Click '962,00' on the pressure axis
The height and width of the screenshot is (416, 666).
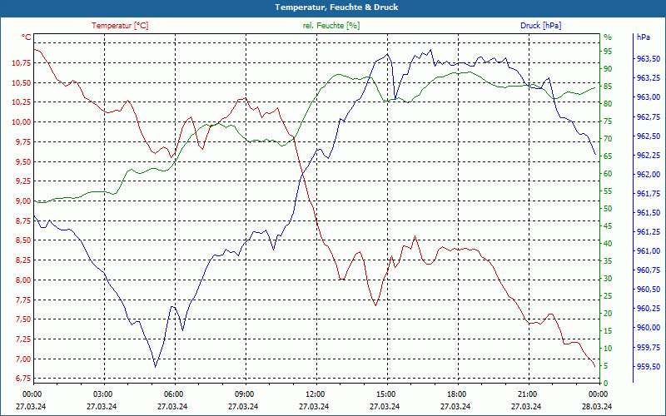point(649,175)
